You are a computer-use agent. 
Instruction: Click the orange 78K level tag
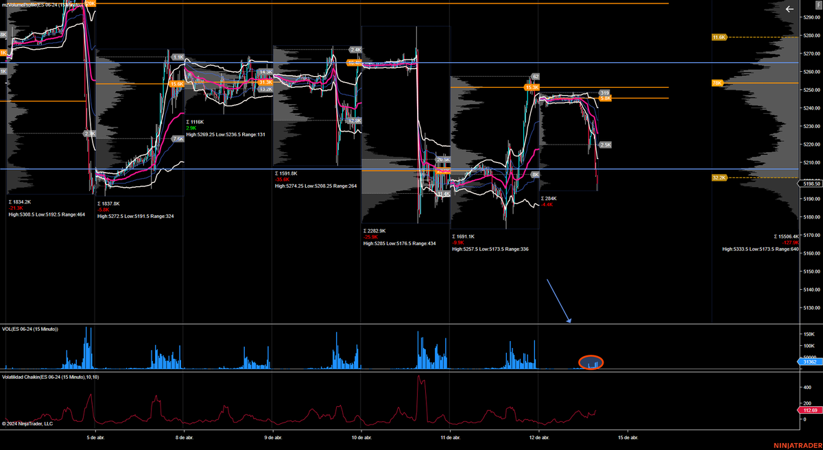pos(717,83)
